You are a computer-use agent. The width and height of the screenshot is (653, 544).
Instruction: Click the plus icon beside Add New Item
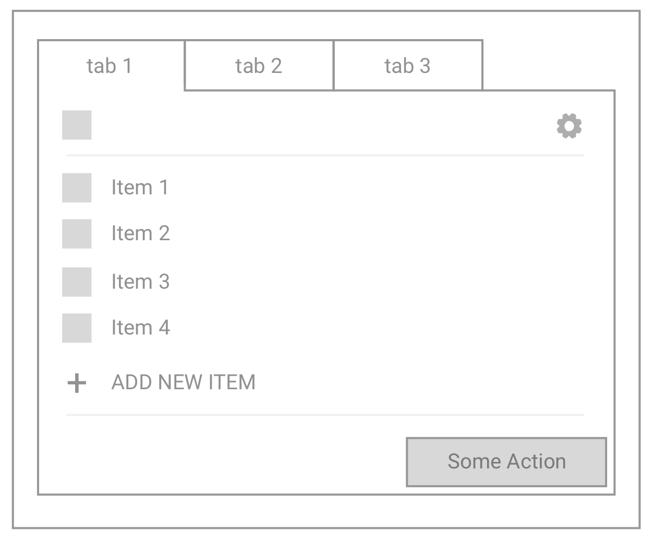tap(77, 383)
